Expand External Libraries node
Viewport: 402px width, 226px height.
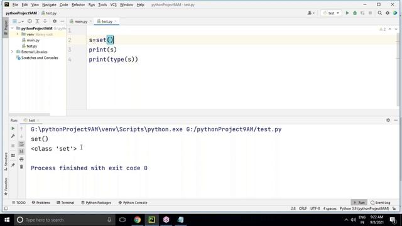pos(12,51)
